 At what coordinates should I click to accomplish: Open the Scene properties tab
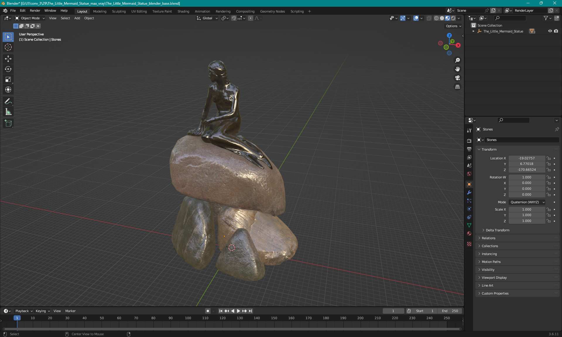pyautogui.click(x=469, y=165)
